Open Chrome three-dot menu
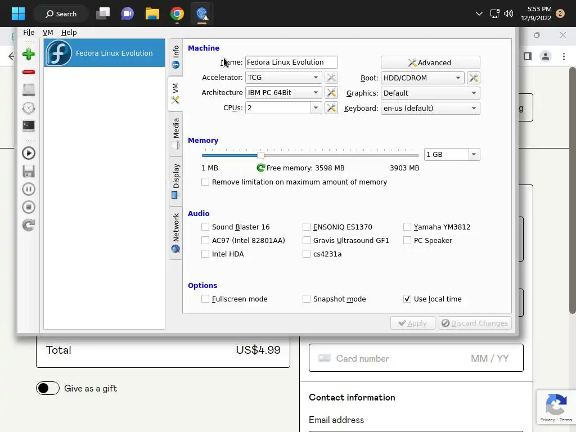The height and width of the screenshot is (432, 576). coord(564,56)
